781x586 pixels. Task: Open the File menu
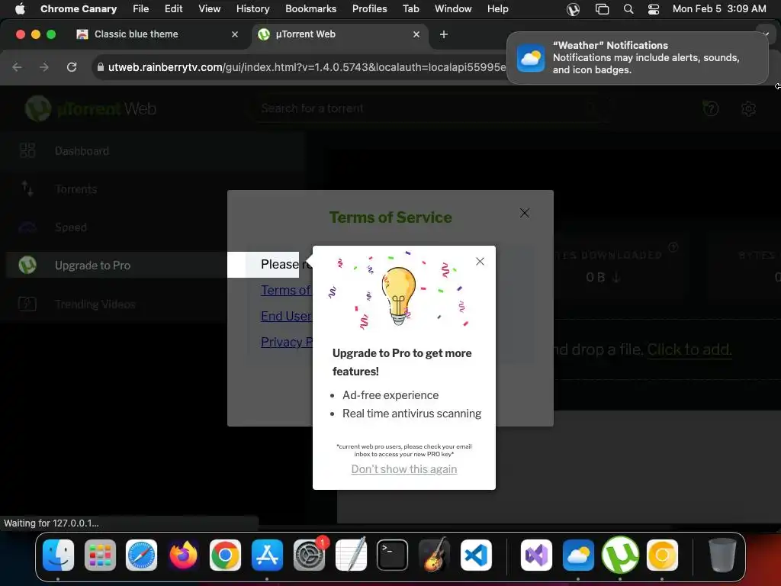(x=140, y=8)
